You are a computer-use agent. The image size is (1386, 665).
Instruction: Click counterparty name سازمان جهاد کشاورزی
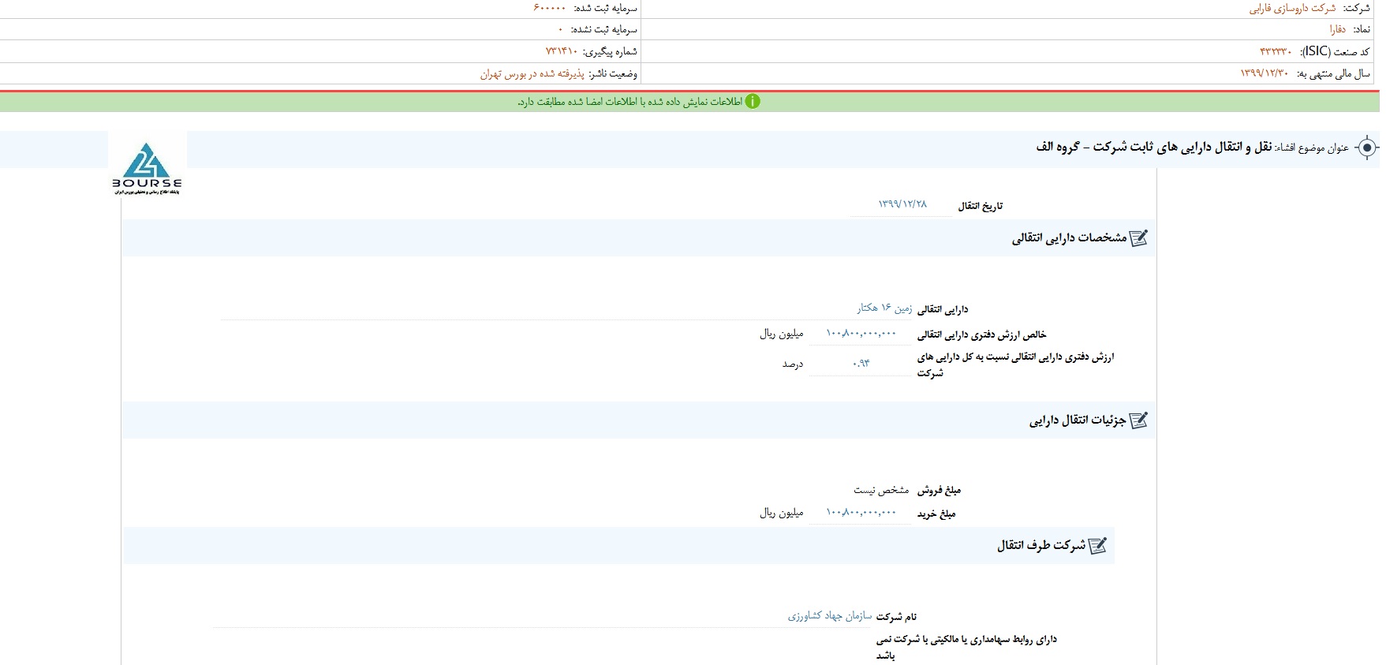(830, 615)
